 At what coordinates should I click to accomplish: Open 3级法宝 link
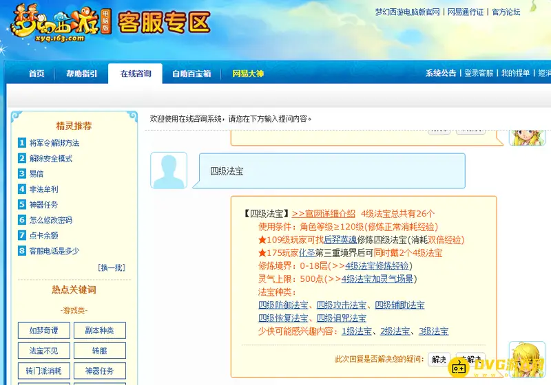(434, 331)
